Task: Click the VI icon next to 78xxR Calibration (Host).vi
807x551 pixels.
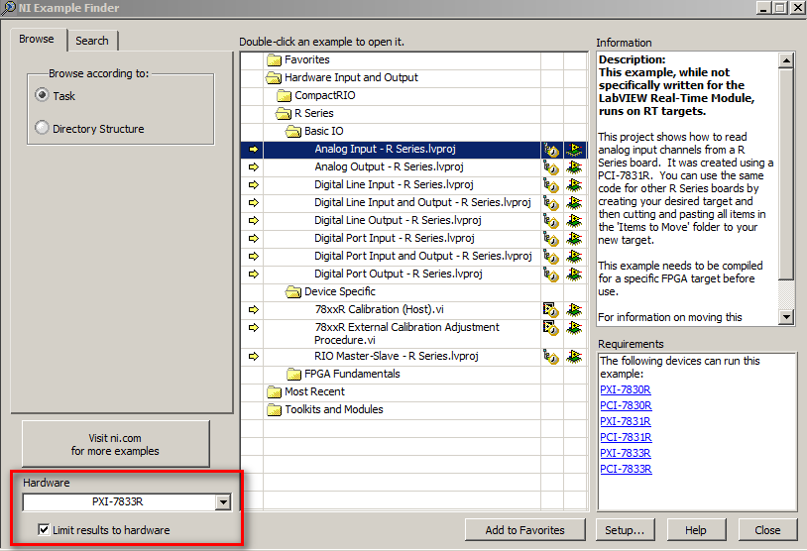Action: [550, 309]
